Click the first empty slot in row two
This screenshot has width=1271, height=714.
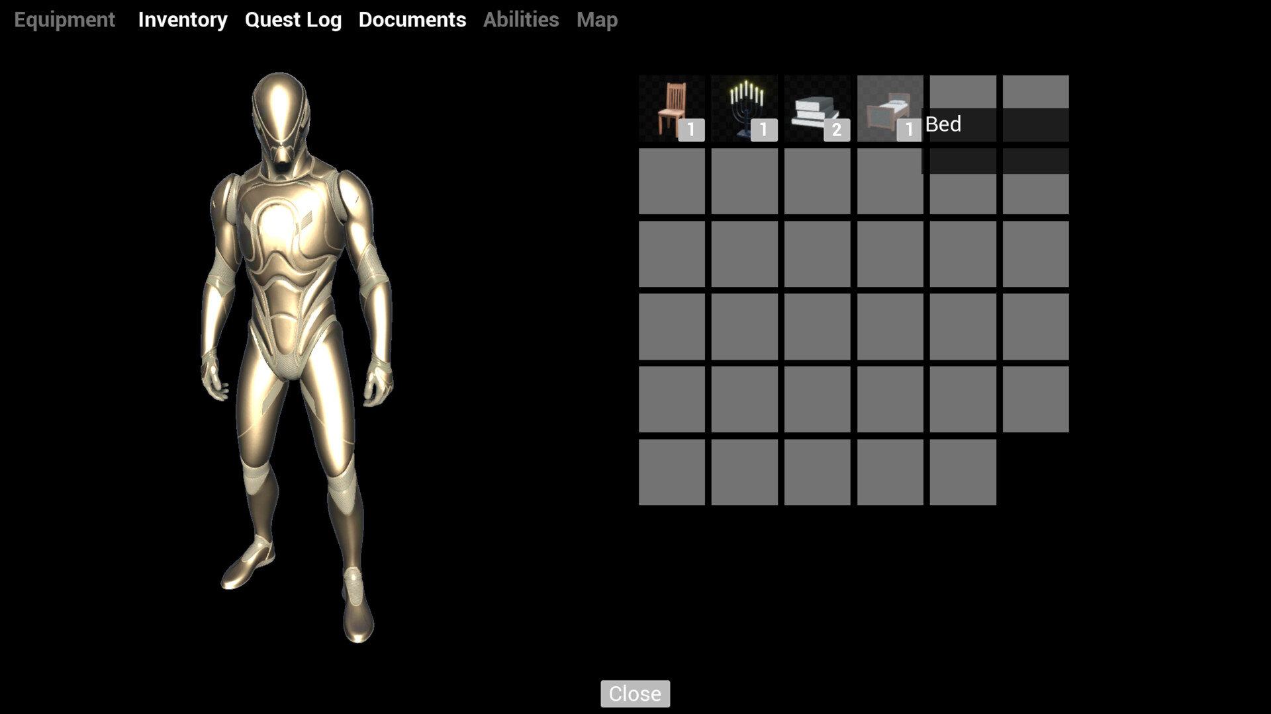point(671,180)
